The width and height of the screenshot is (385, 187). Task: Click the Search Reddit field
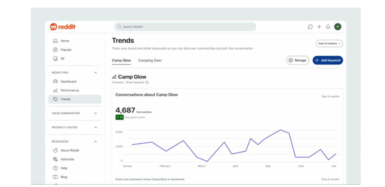[185, 27]
